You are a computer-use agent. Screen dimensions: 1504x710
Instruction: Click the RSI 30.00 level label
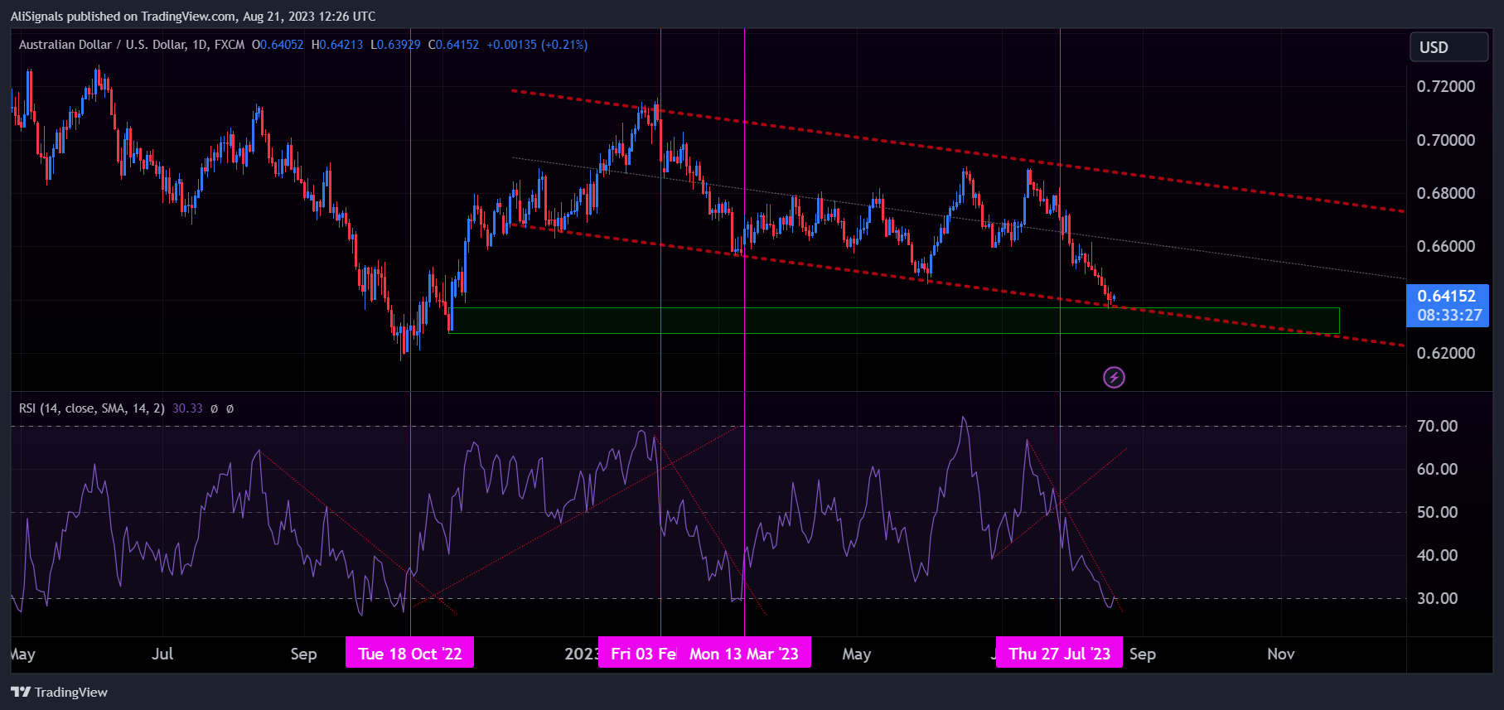coord(1437,598)
